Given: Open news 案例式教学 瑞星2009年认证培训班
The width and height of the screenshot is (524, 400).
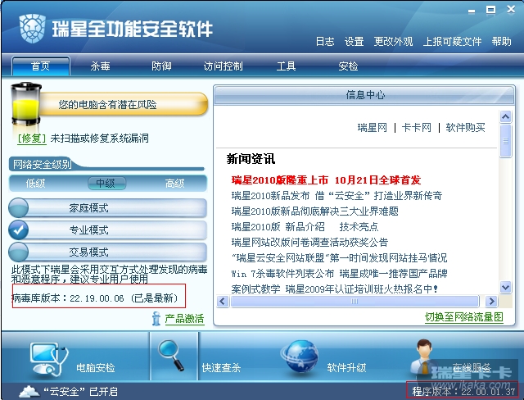Looking at the screenshot, I should point(335,289).
